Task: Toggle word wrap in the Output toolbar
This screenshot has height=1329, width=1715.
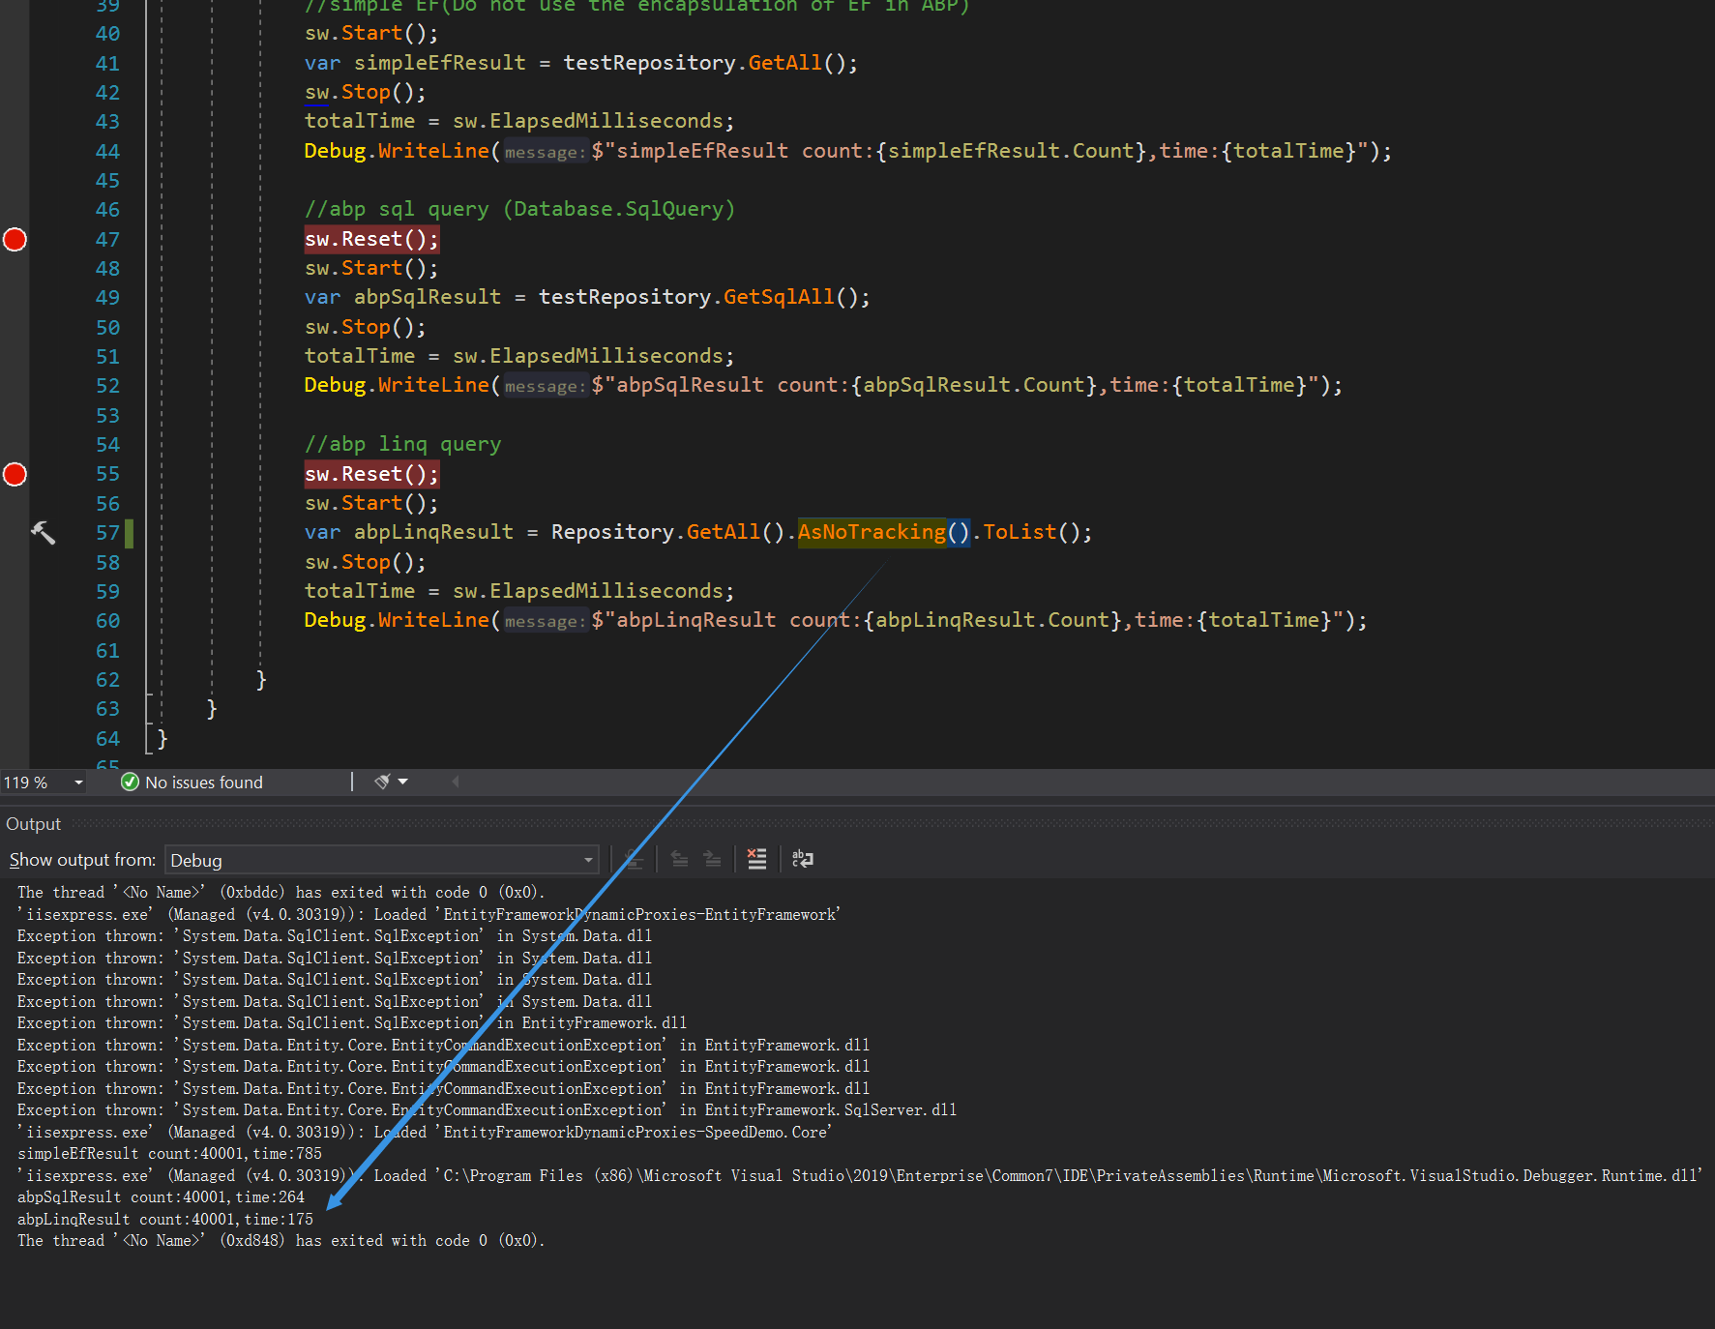Action: click(802, 859)
